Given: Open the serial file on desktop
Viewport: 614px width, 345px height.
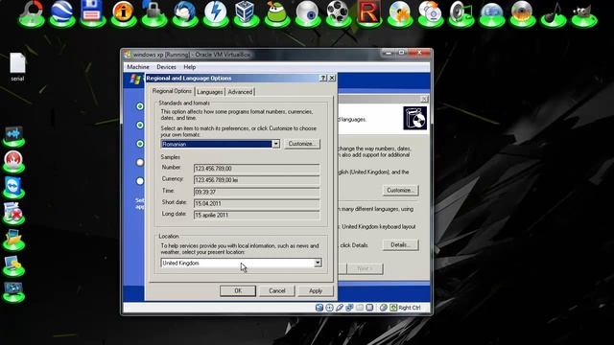Looking at the screenshot, I should point(17,67).
